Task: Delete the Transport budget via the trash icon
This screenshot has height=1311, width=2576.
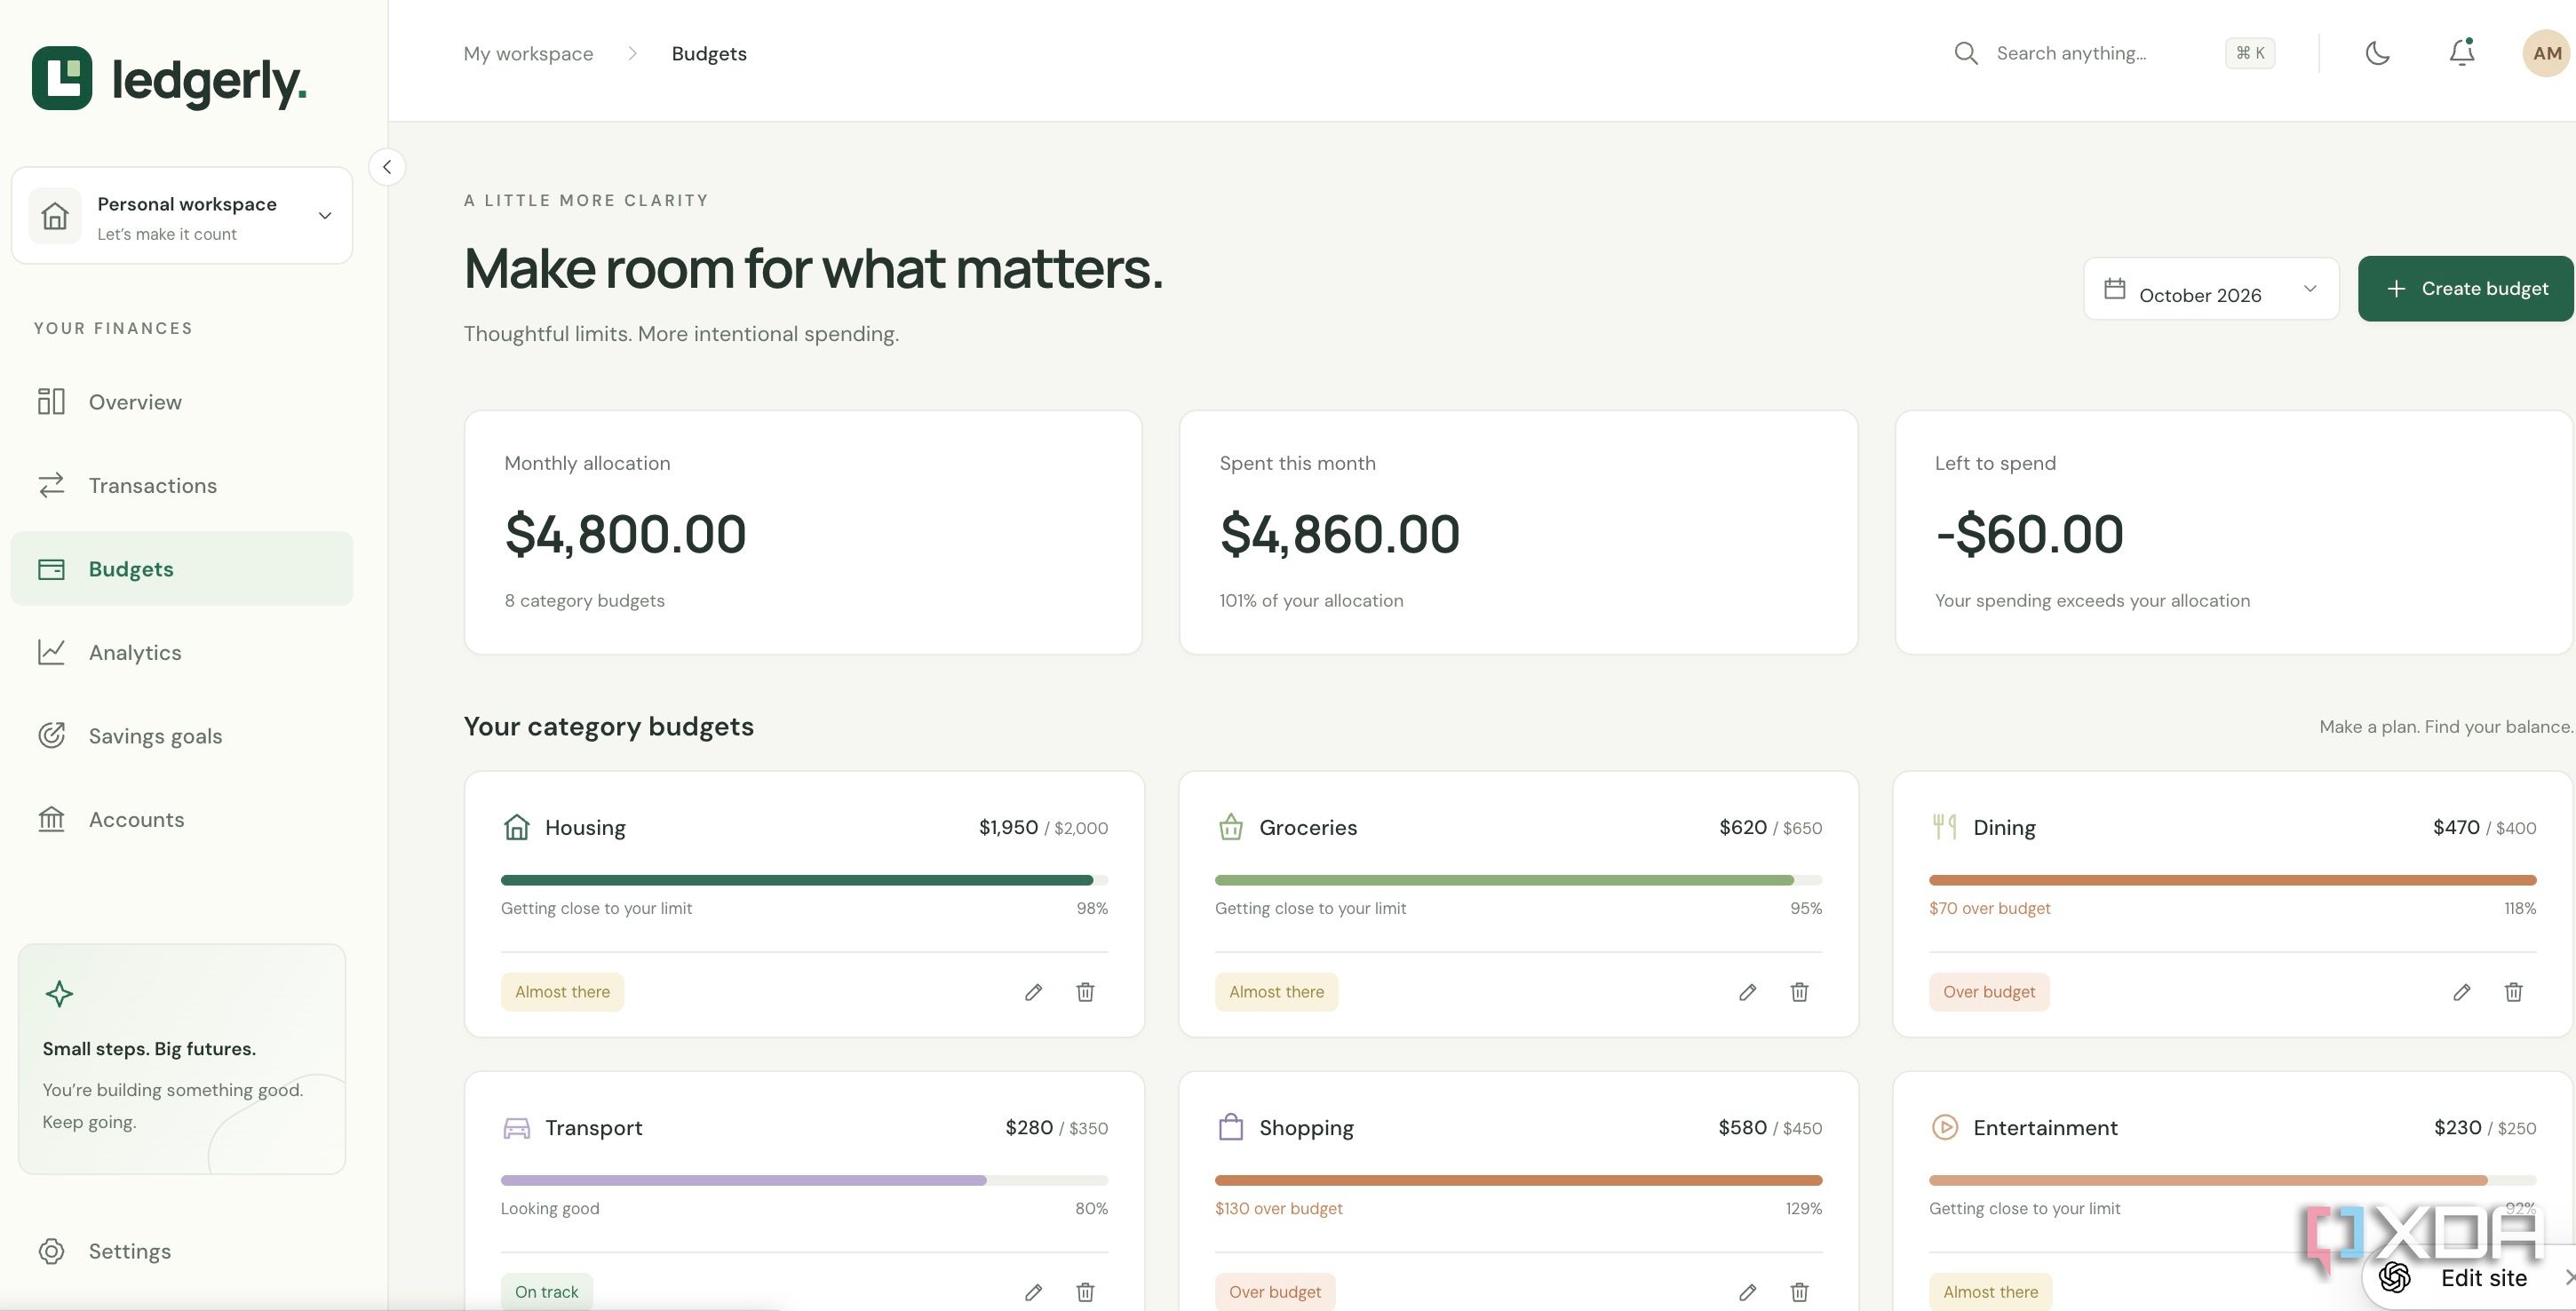Action: pyautogui.click(x=1085, y=1292)
